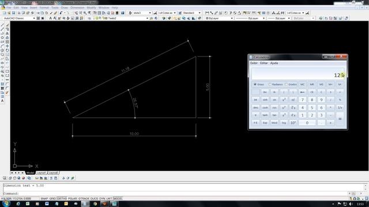
Task: Select the Arc draw tool
Action: tap(2, 46)
